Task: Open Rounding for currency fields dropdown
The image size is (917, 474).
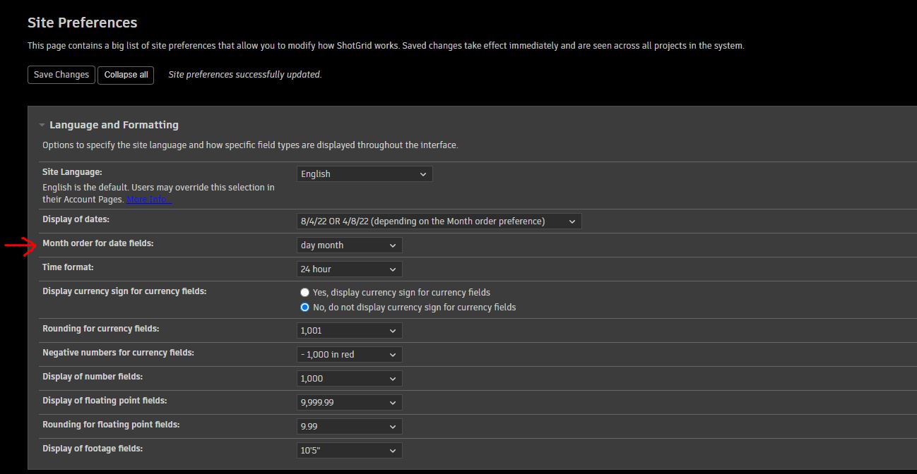Action: pos(349,331)
